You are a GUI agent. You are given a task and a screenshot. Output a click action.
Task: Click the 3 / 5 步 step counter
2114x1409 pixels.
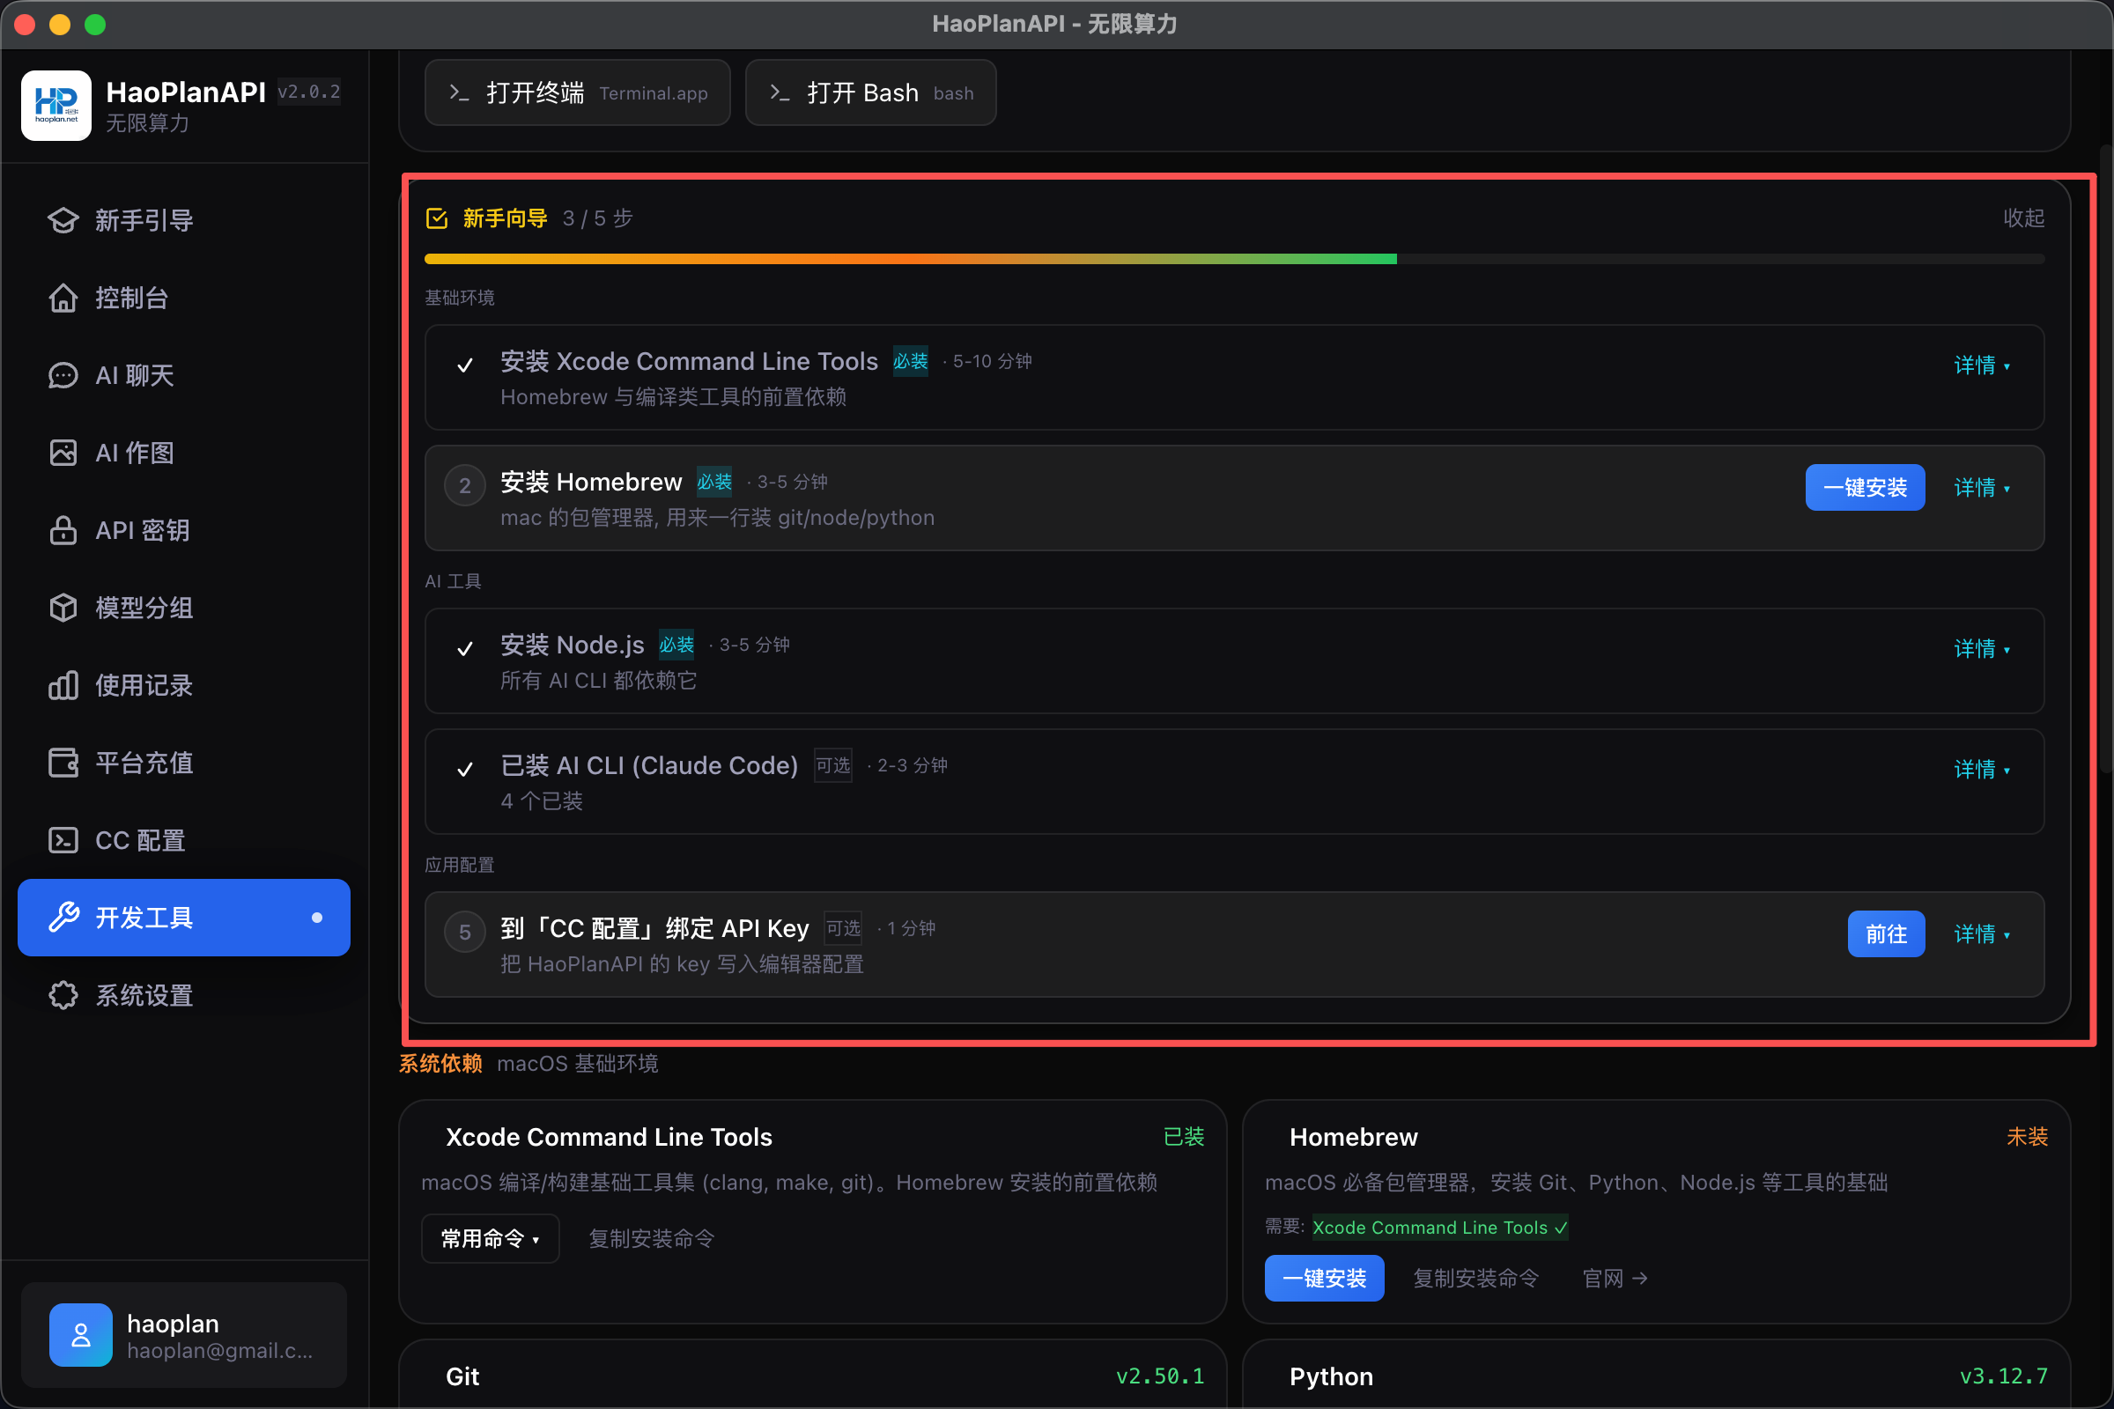[x=598, y=218]
